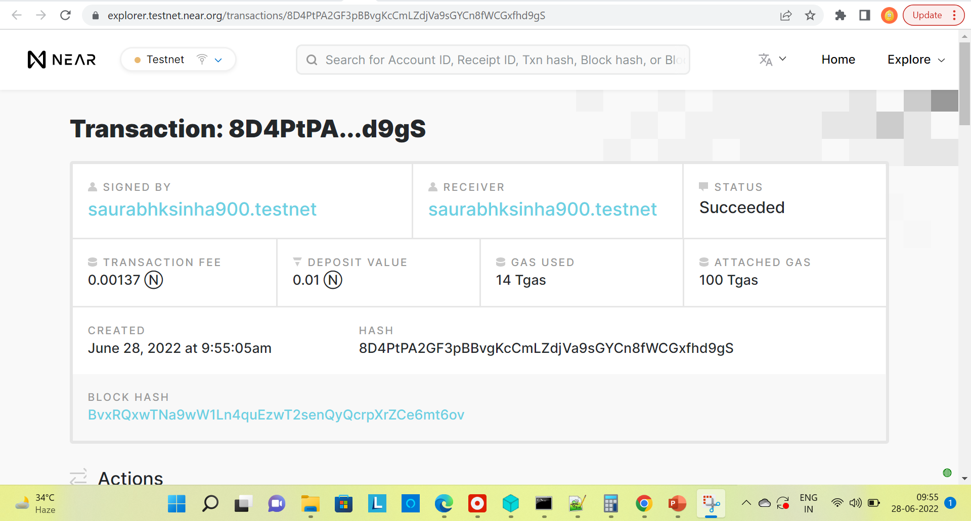Expand the Explore menu
Viewport: 971px width, 521px height.
point(916,60)
